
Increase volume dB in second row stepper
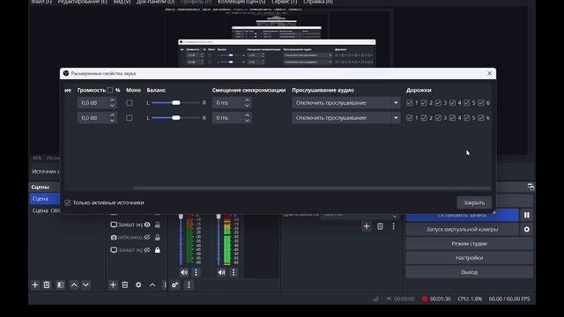pos(112,115)
